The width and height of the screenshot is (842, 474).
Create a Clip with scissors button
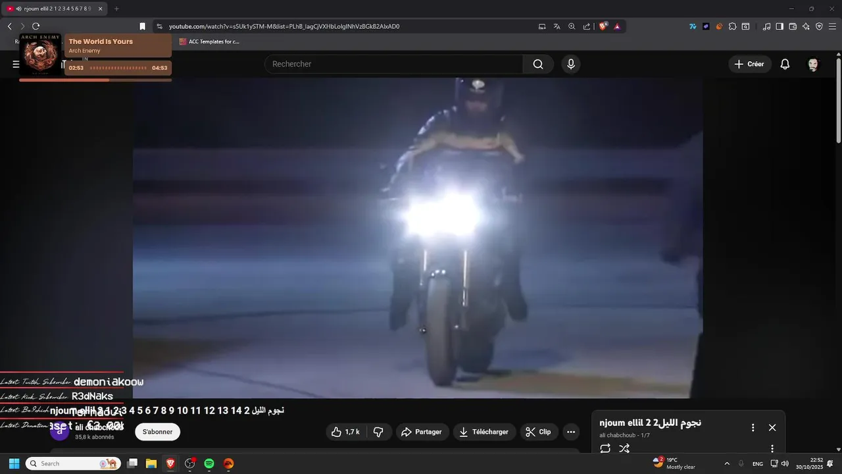tap(539, 432)
